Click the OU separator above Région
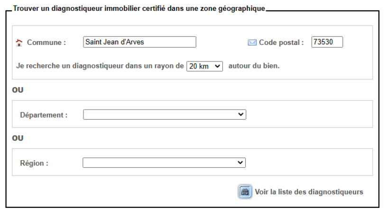 (x=18, y=138)
